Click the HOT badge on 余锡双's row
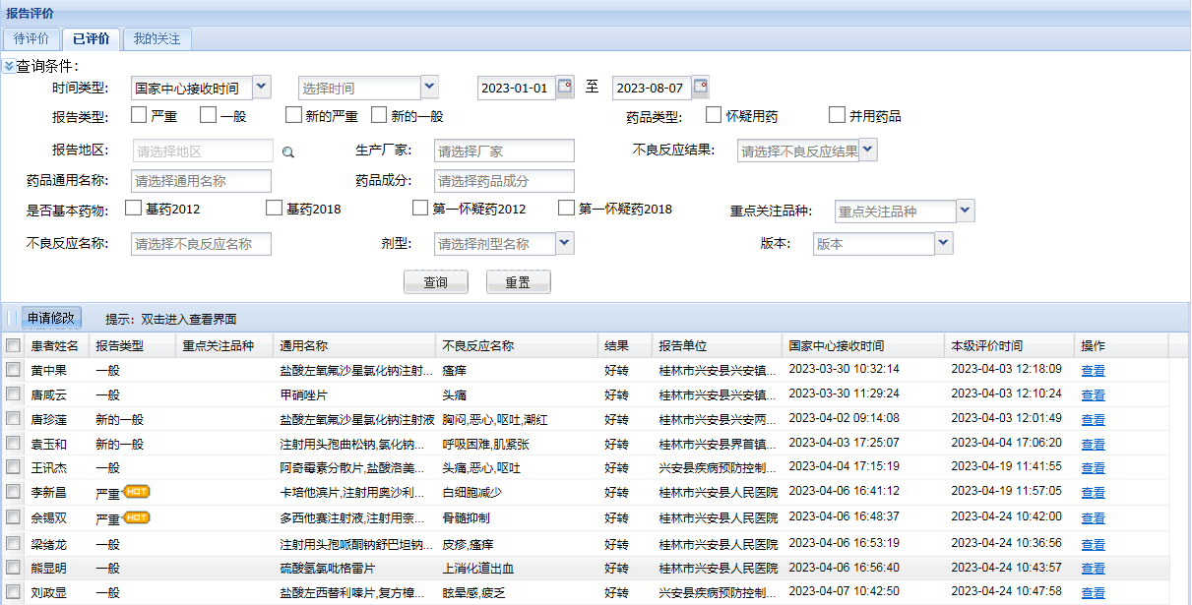This screenshot has width=1192, height=605. 136,517
